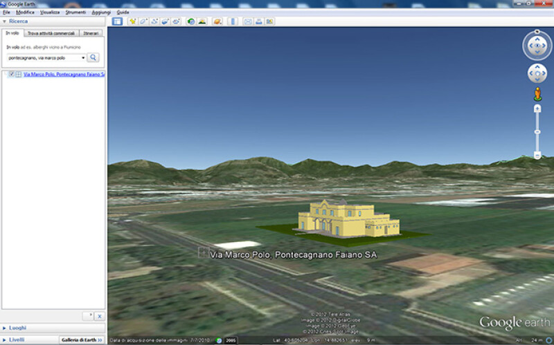
Task: Click the search text input field
Action: [x=44, y=58]
